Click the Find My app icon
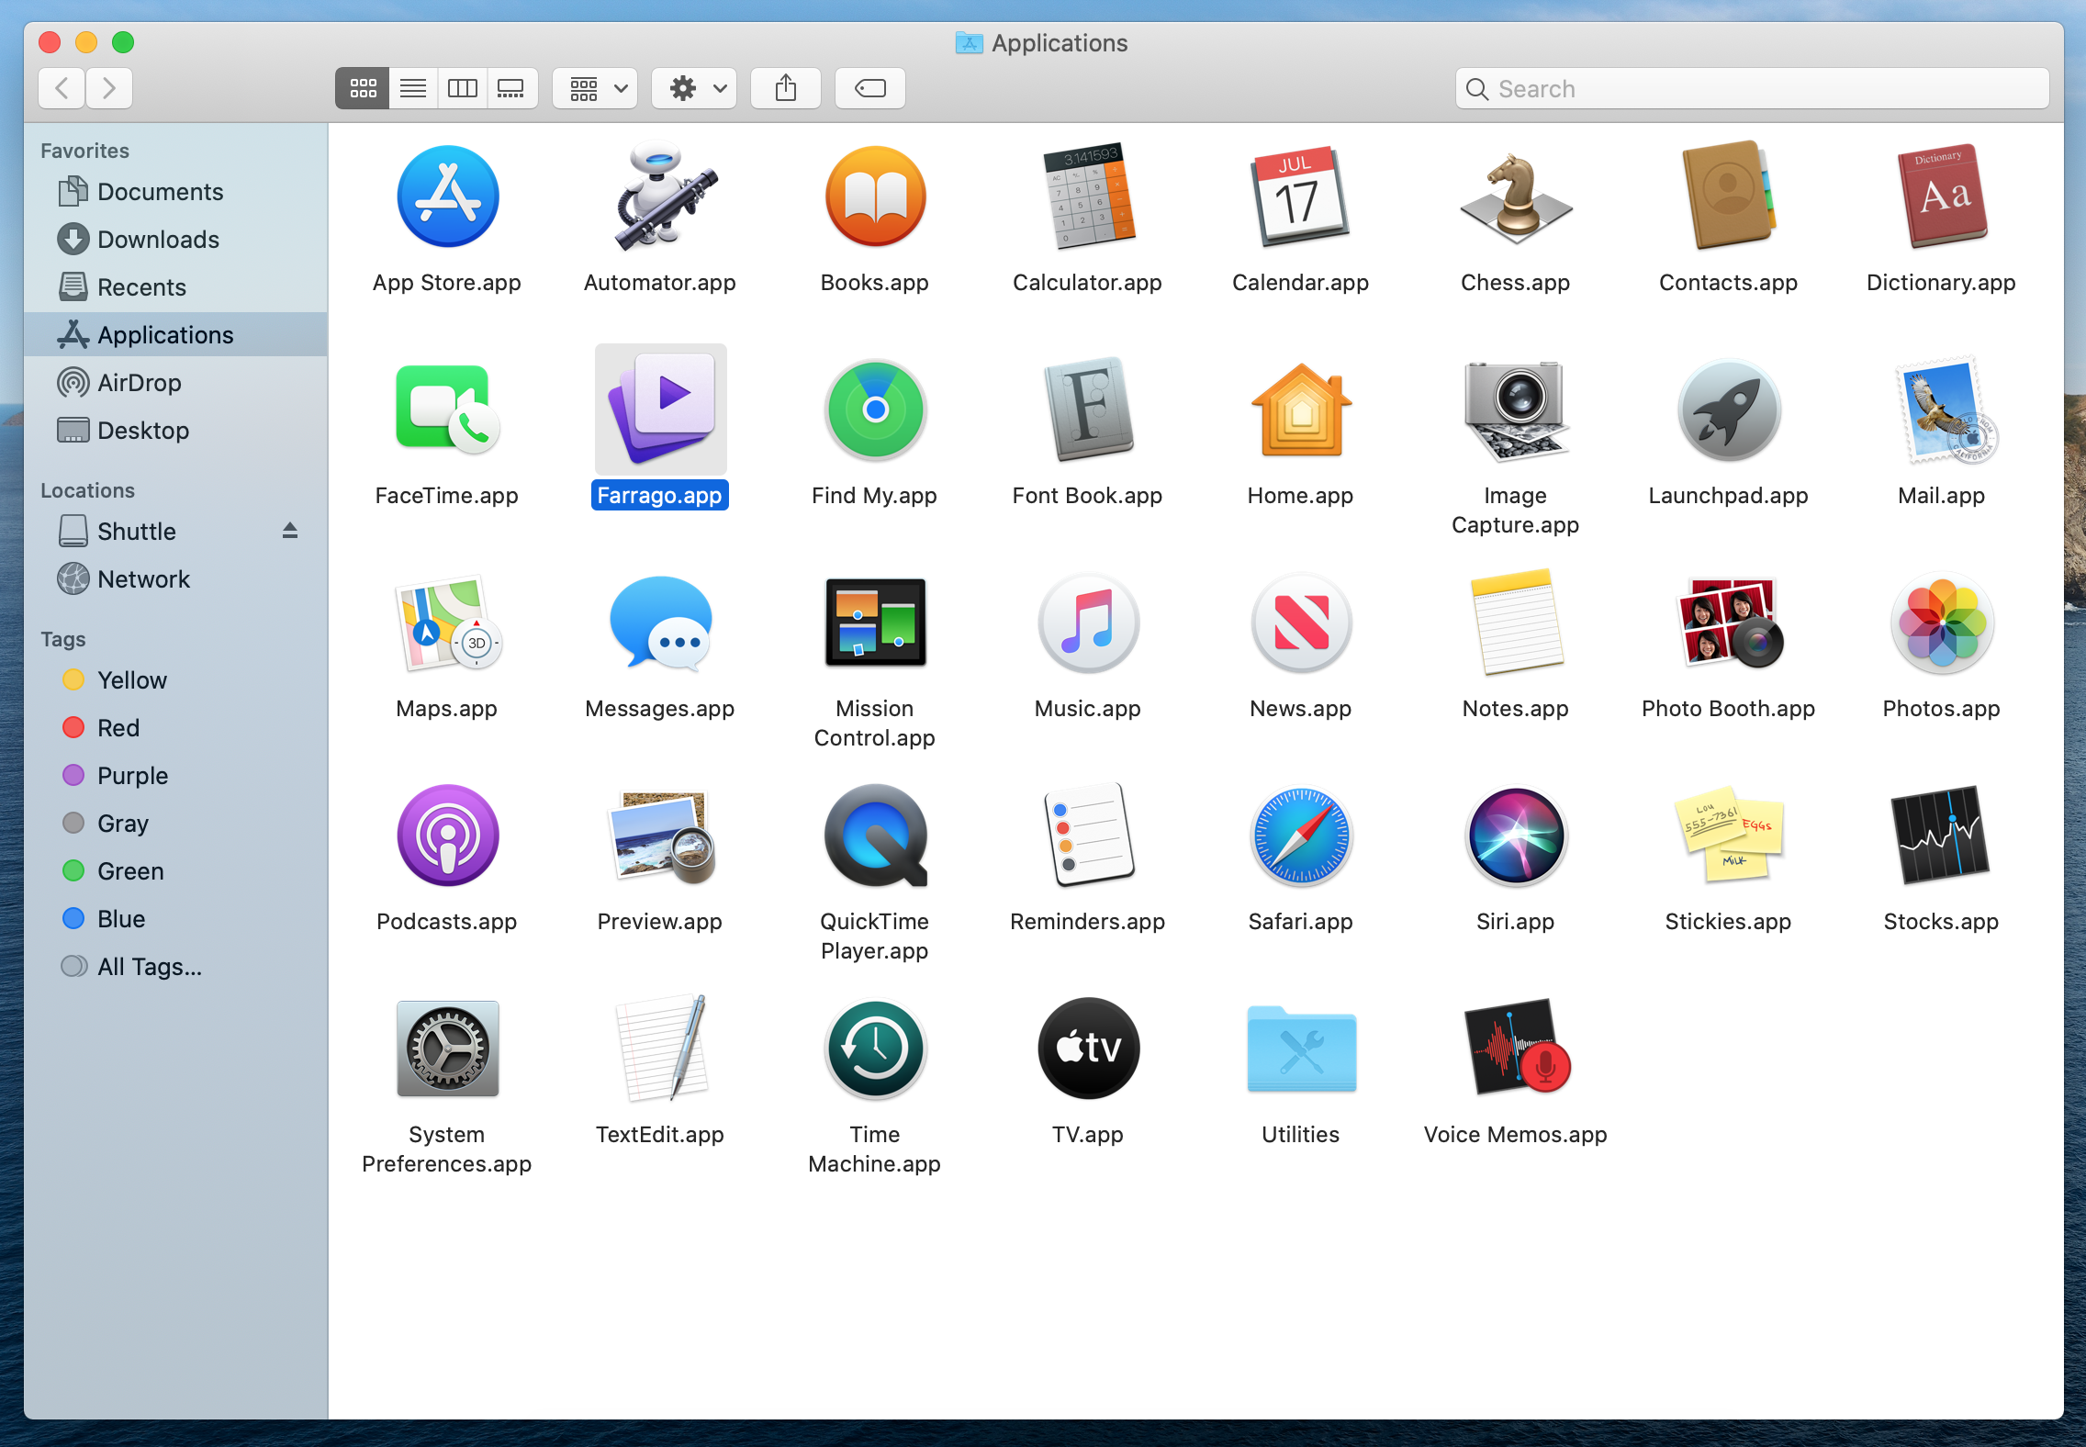Image resolution: width=2086 pixels, height=1447 pixels. tap(875, 409)
